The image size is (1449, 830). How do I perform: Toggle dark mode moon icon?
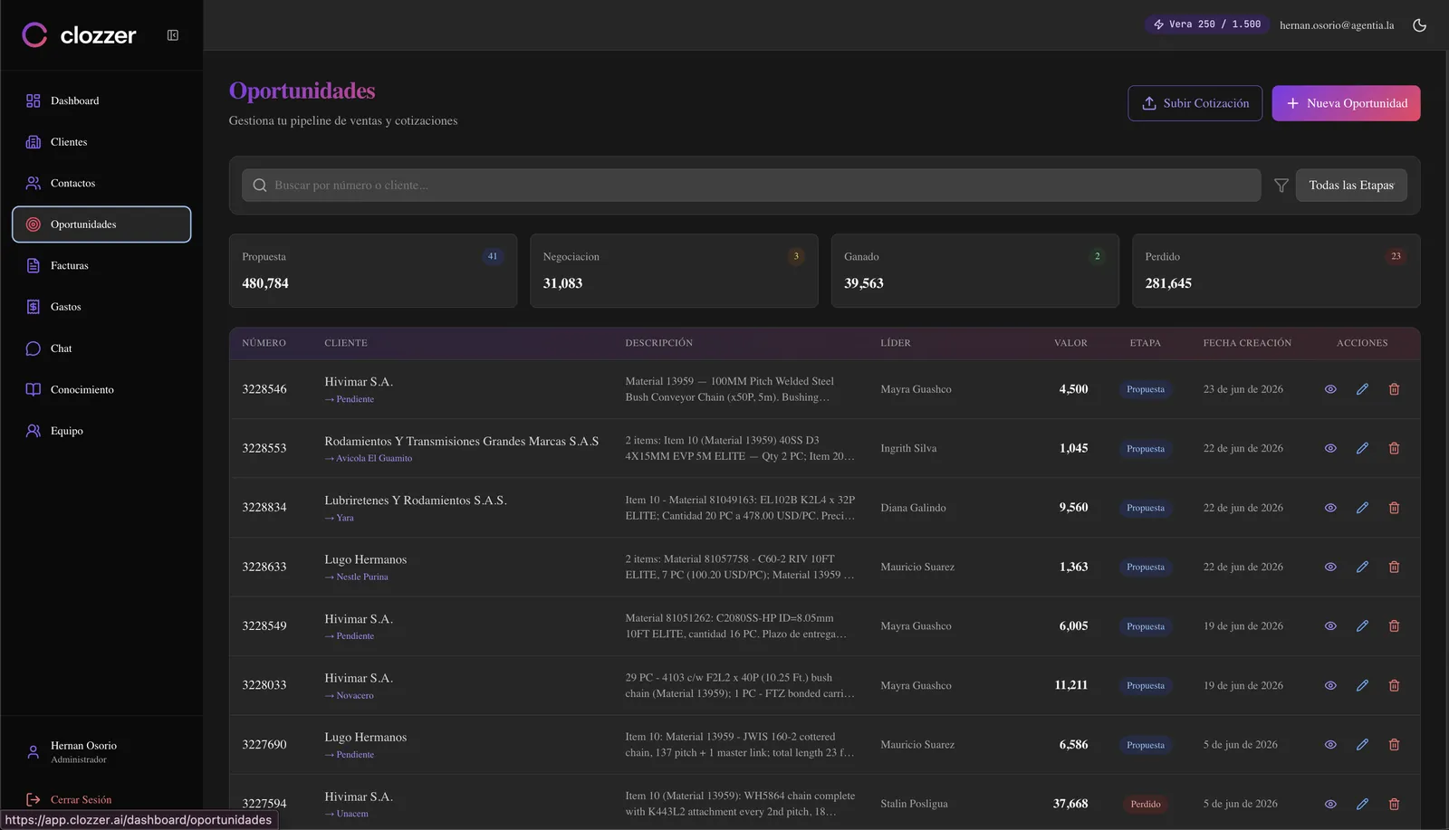click(1419, 25)
